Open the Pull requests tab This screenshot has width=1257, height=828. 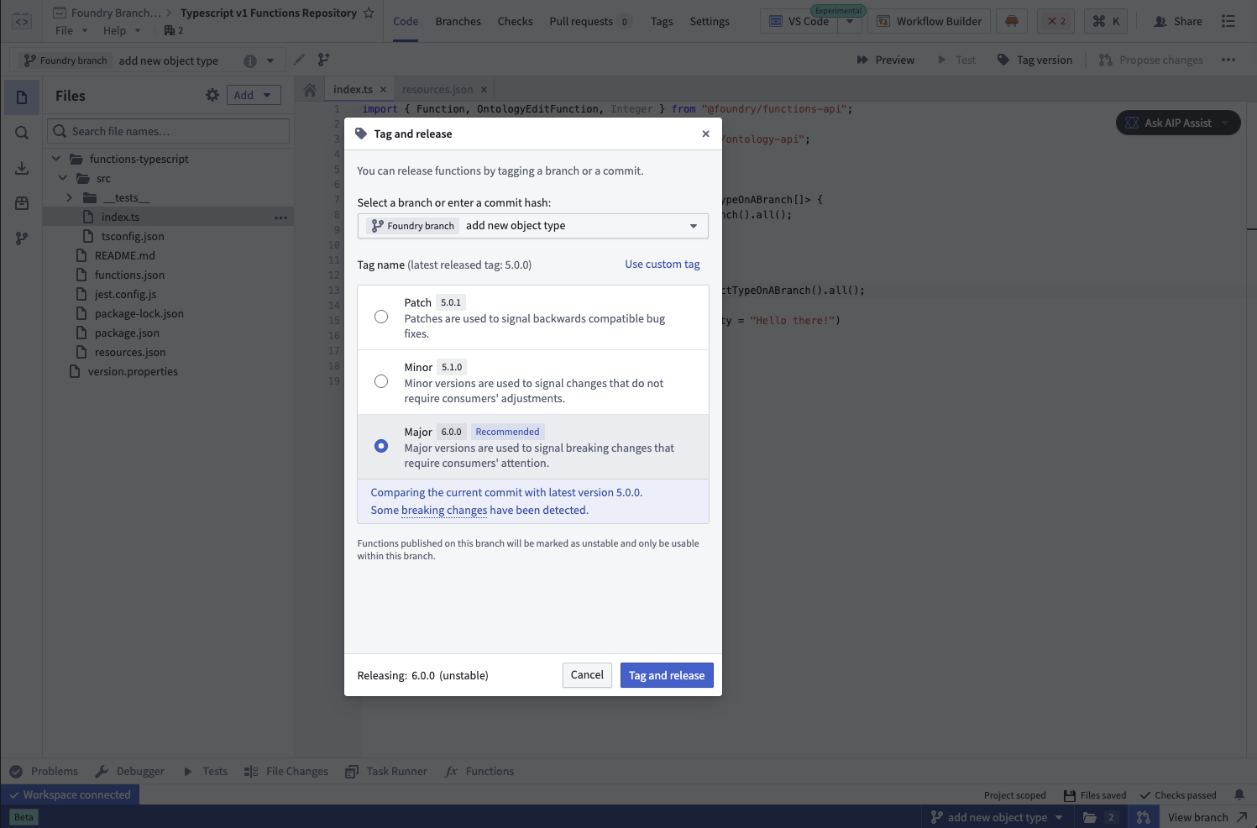tap(581, 21)
